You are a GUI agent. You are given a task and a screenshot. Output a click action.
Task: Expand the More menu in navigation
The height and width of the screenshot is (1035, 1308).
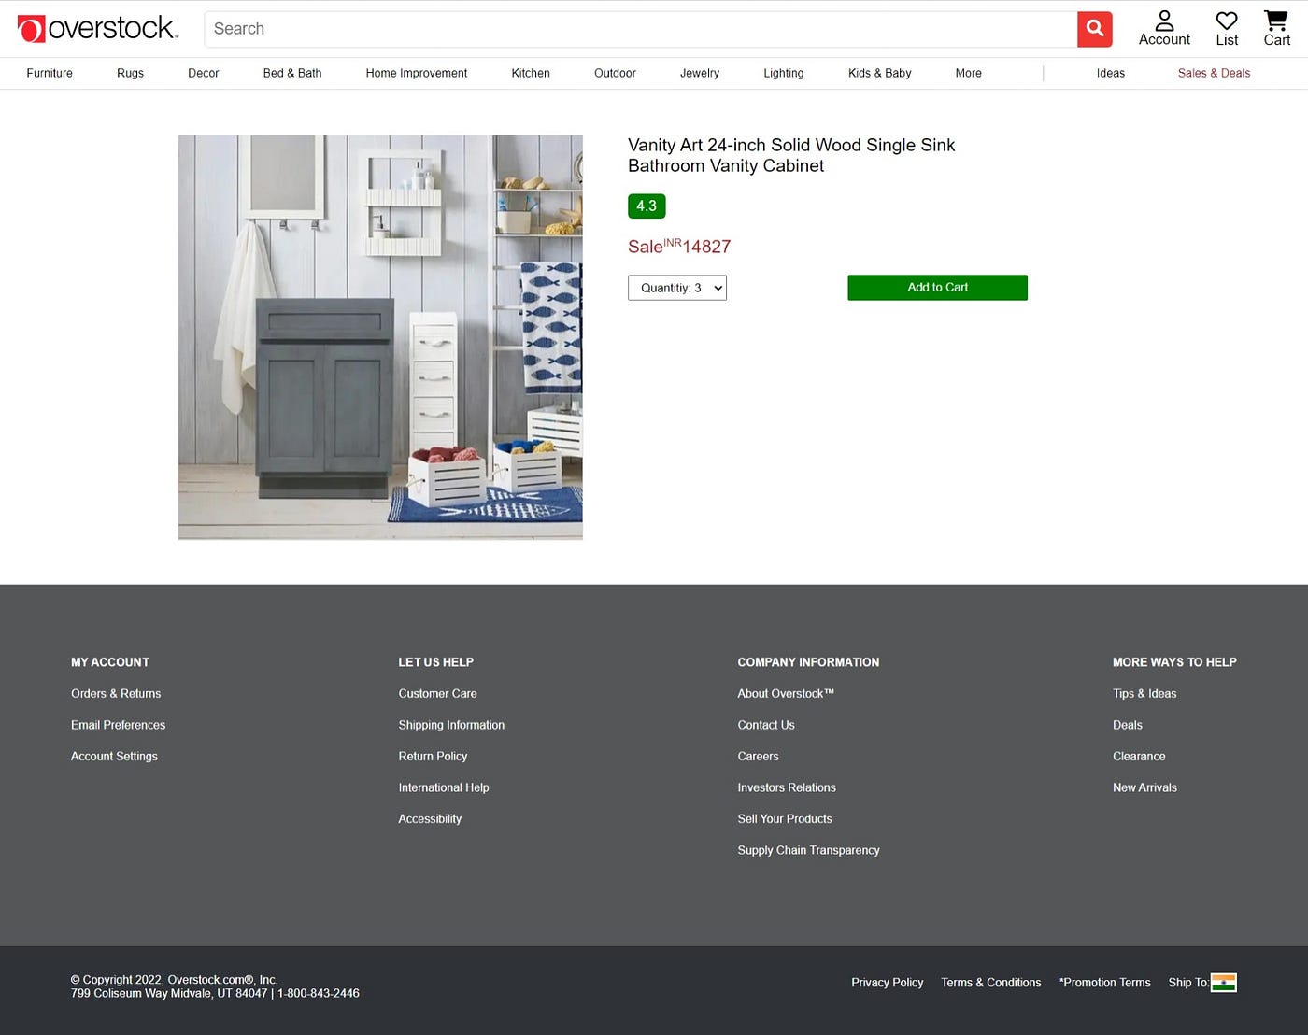968,73
